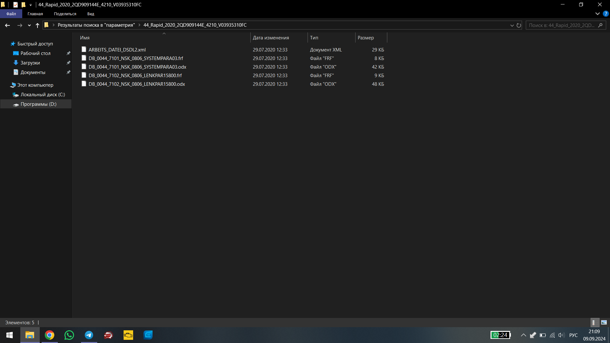
Task: Open the Quick Access Toolbar customize dropdown
Action: (30, 5)
